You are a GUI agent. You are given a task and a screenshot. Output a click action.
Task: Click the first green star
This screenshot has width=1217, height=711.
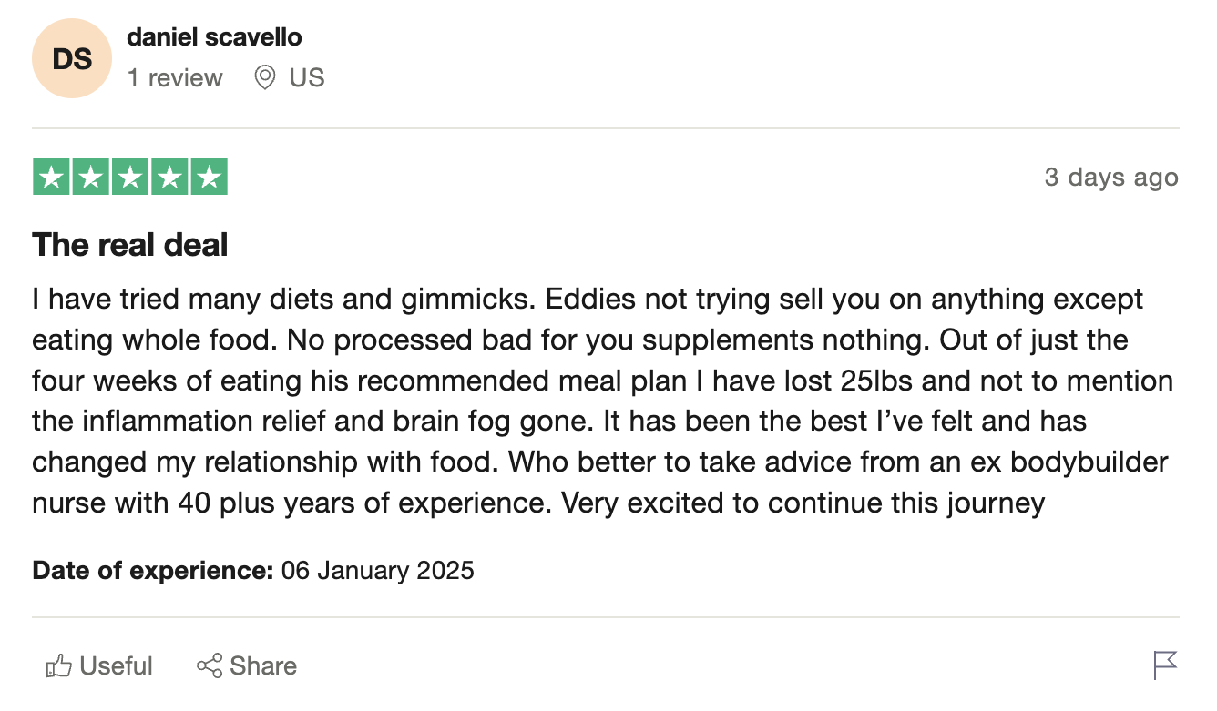[51, 178]
